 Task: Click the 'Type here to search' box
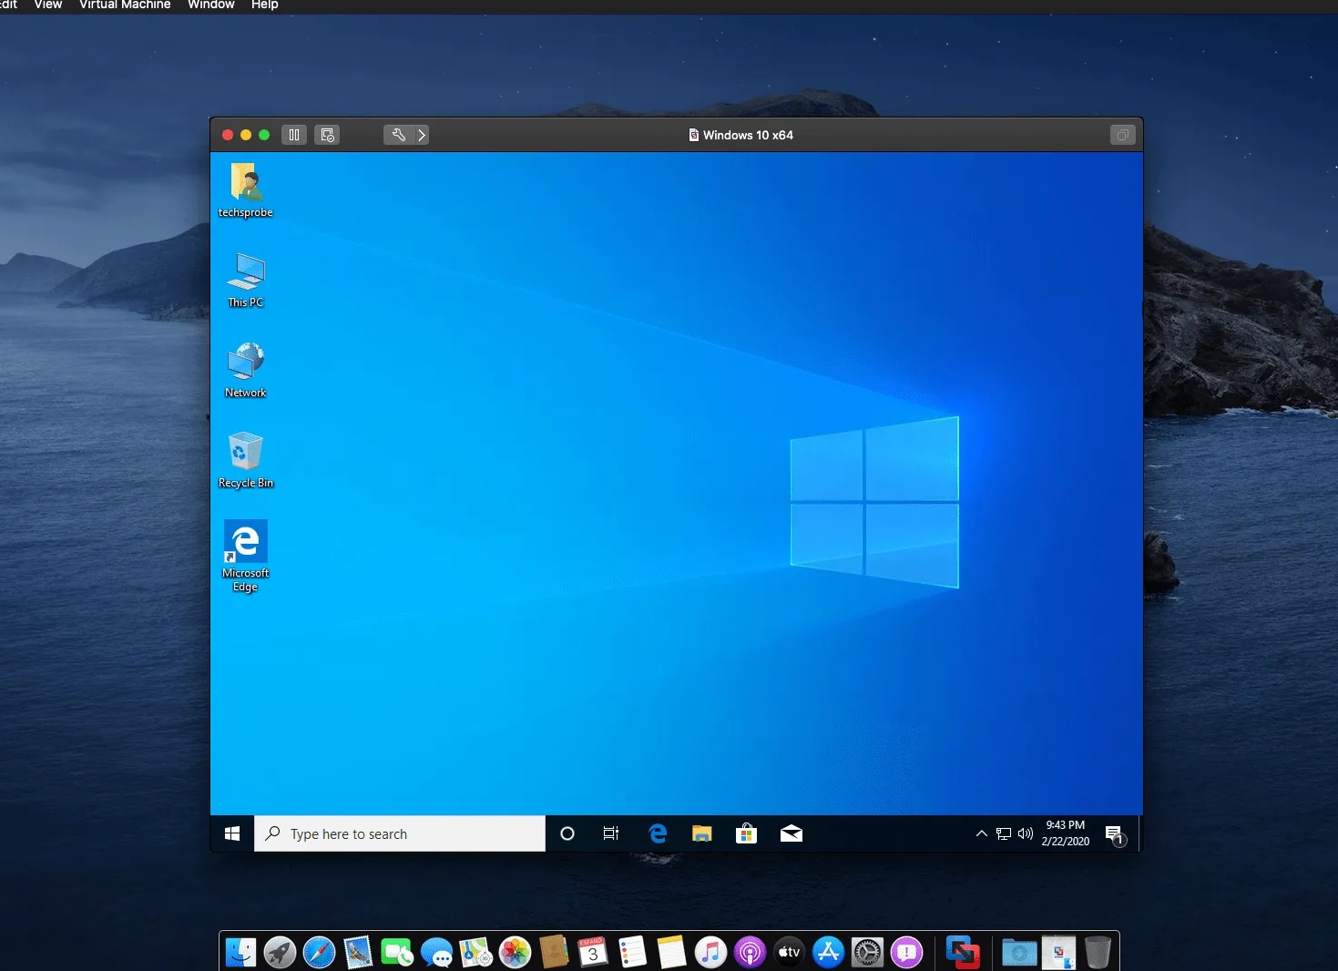(x=400, y=833)
